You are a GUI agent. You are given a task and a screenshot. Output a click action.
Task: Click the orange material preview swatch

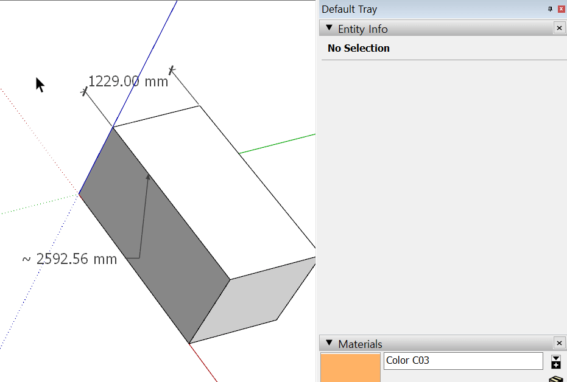[350, 367]
